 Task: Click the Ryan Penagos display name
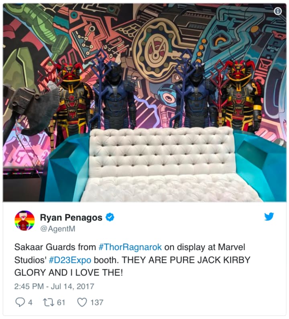(x=71, y=217)
